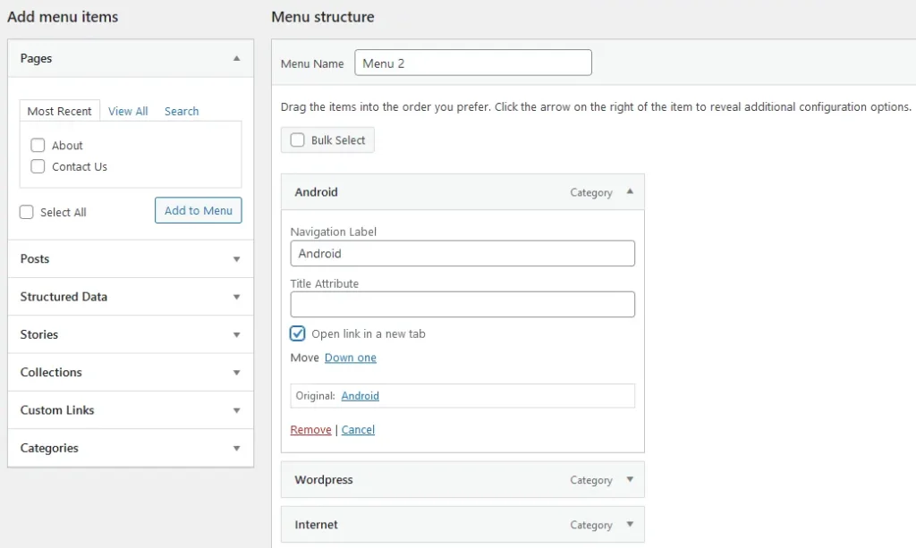Click the Android menu item title
This screenshot has height=548, width=916.
pos(316,192)
